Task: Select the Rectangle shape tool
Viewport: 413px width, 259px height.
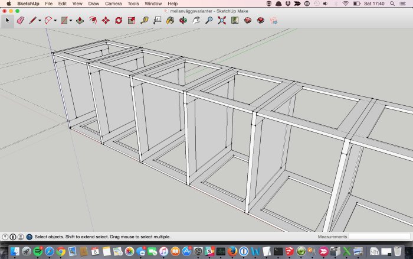Action: [x=64, y=20]
